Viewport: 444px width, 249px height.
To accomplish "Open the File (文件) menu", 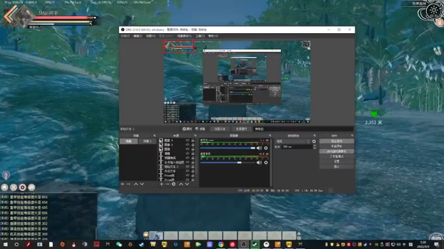I will [x=125, y=36].
